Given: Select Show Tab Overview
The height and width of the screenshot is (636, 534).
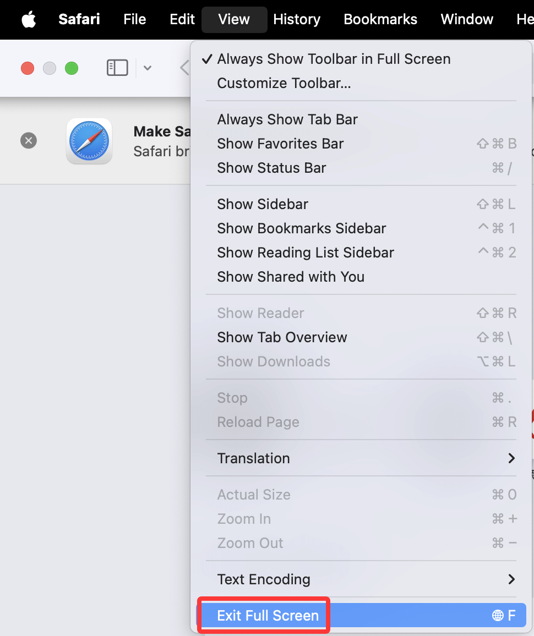Looking at the screenshot, I should [282, 337].
